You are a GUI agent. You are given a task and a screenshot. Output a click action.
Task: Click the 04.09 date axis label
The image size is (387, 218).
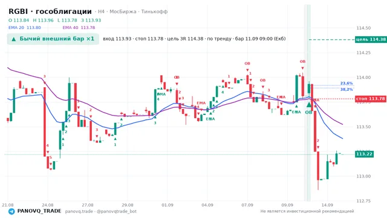tap(207, 205)
